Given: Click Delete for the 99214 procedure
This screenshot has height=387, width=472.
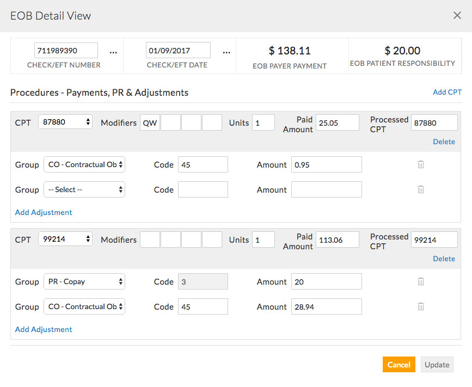Looking at the screenshot, I should [444, 259].
